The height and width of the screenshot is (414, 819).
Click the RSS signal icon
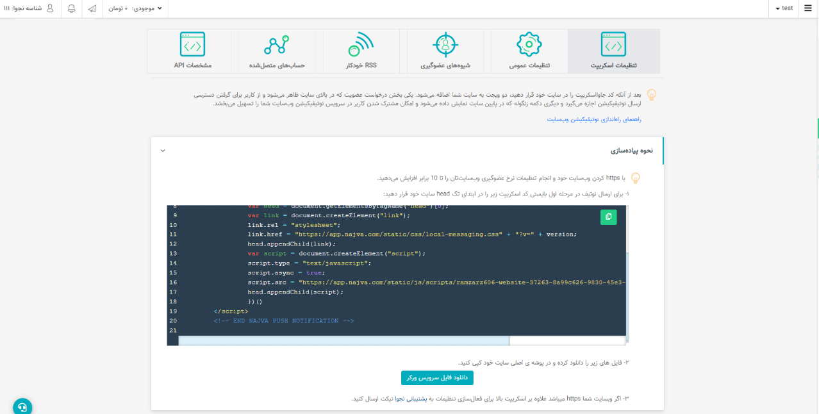click(x=361, y=45)
